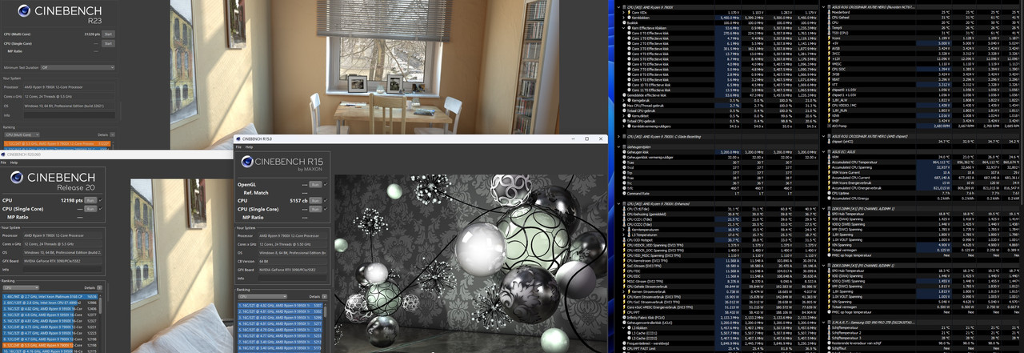Screen dimensions: 1024x353
Task: Click the Cinebench R15 logo icon
Action: click(x=248, y=163)
